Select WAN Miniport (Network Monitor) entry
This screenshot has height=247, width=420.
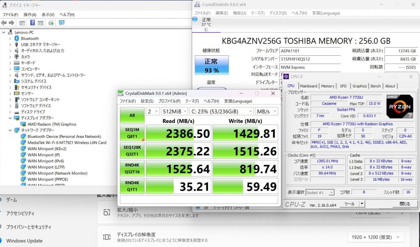tap(57, 173)
